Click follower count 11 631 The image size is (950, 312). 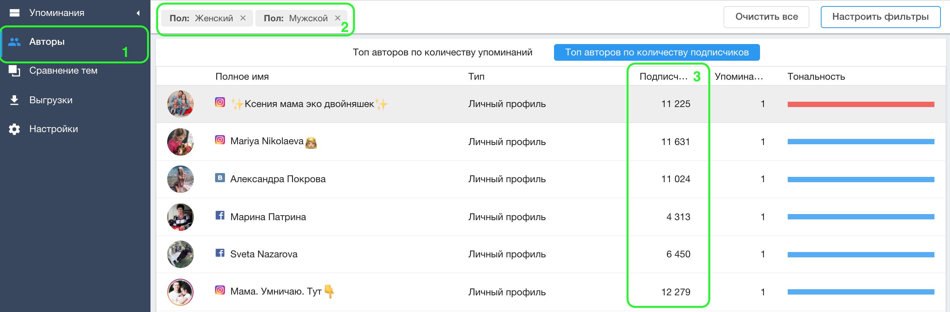click(676, 142)
